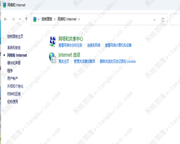180x144 pixels.
Task: Expand chevron after 网络和 Internet breadcrumb
Action: [x=79, y=19]
